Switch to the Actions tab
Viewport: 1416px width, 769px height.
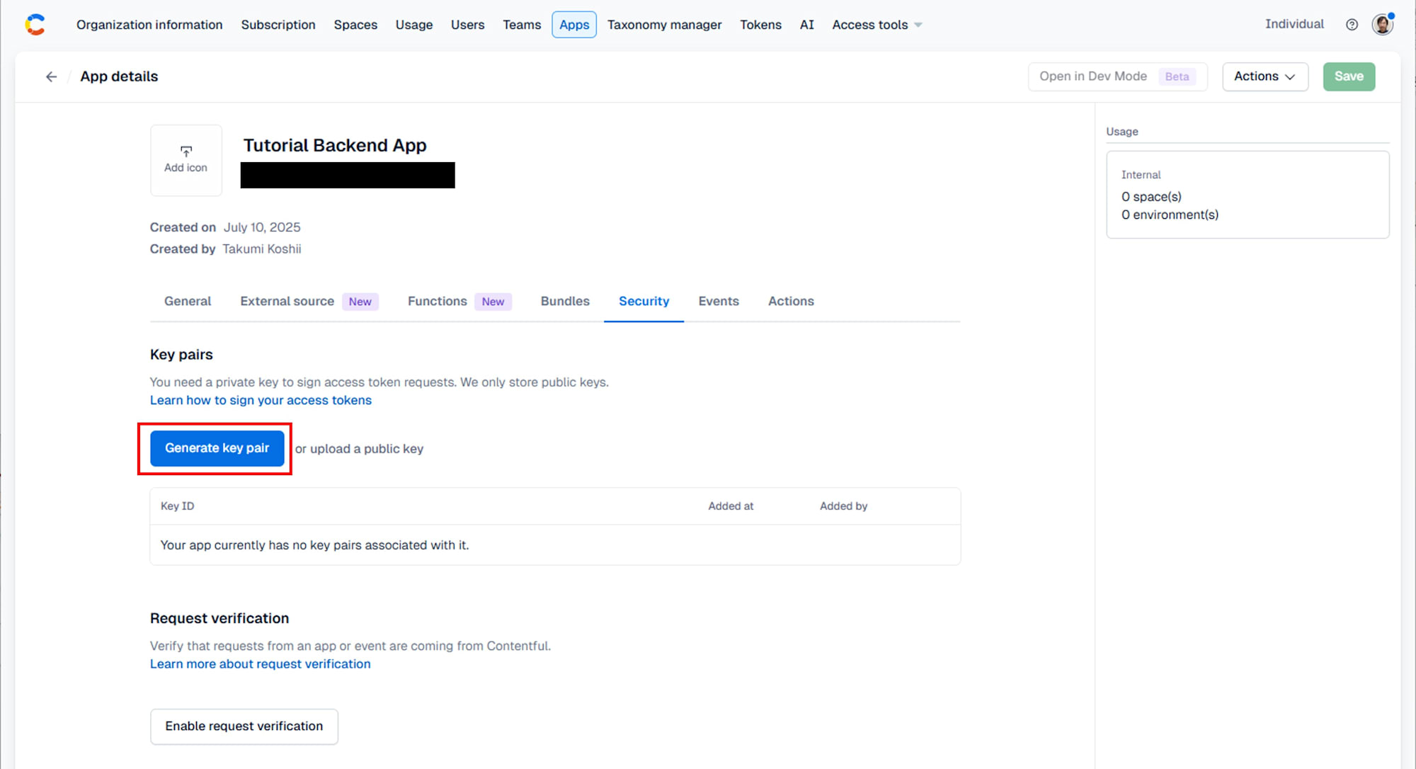tap(791, 302)
